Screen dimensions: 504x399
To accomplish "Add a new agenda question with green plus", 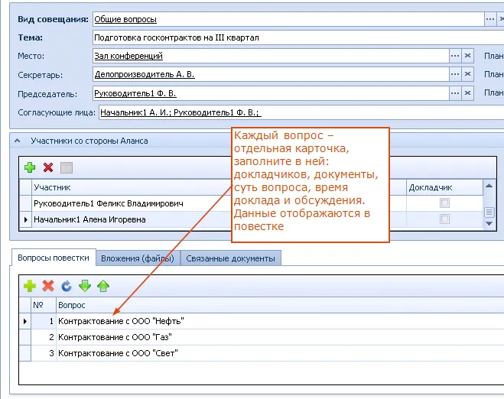I will click(x=30, y=286).
